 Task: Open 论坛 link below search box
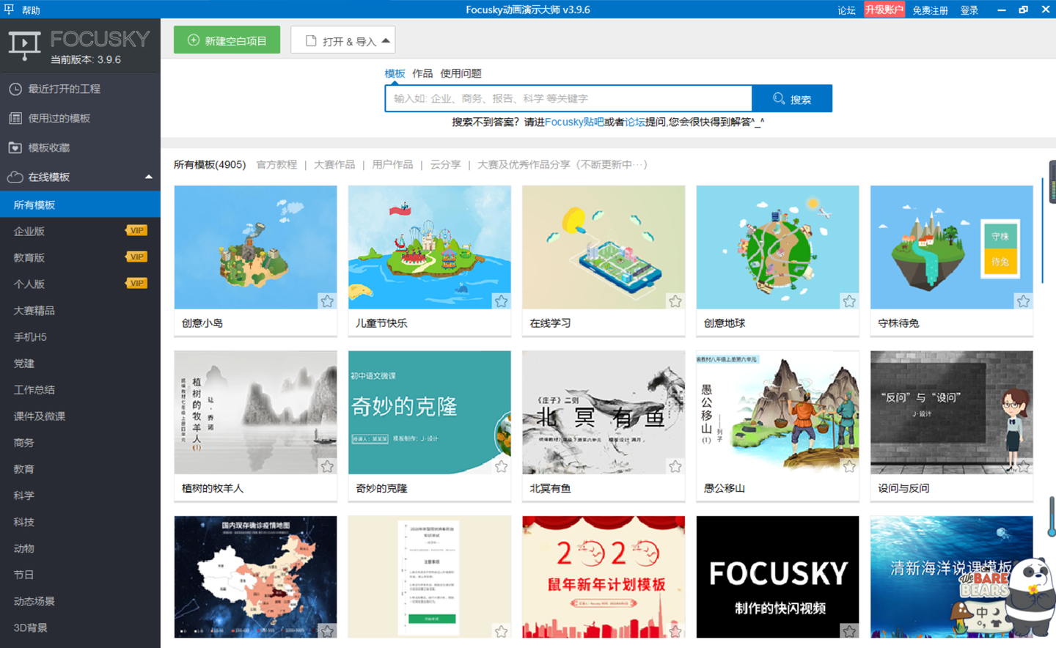(635, 122)
